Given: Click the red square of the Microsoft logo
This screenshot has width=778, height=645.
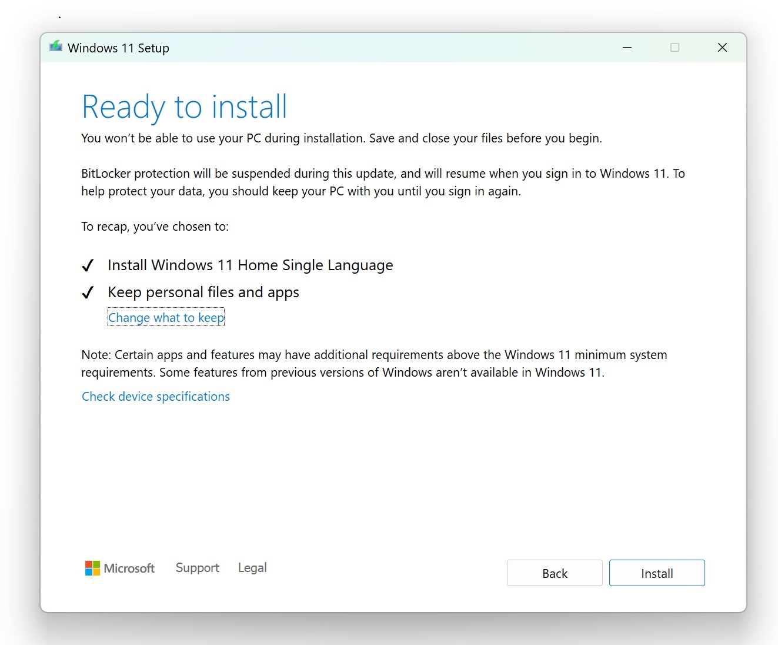Looking at the screenshot, I should click(89, 563).
